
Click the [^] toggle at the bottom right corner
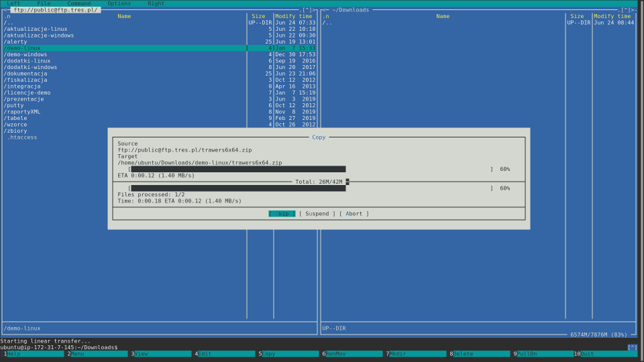click(x=633, y=348)
